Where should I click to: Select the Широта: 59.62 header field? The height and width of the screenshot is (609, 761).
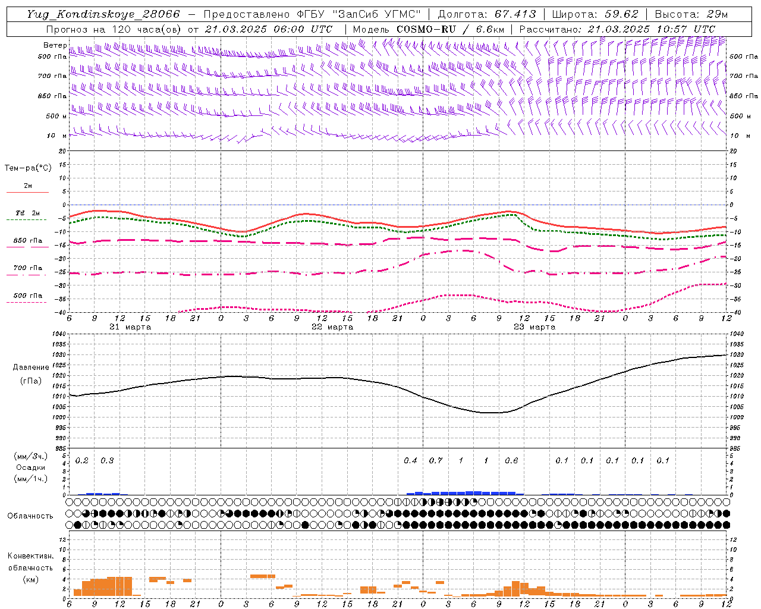(x=595, y=14)
